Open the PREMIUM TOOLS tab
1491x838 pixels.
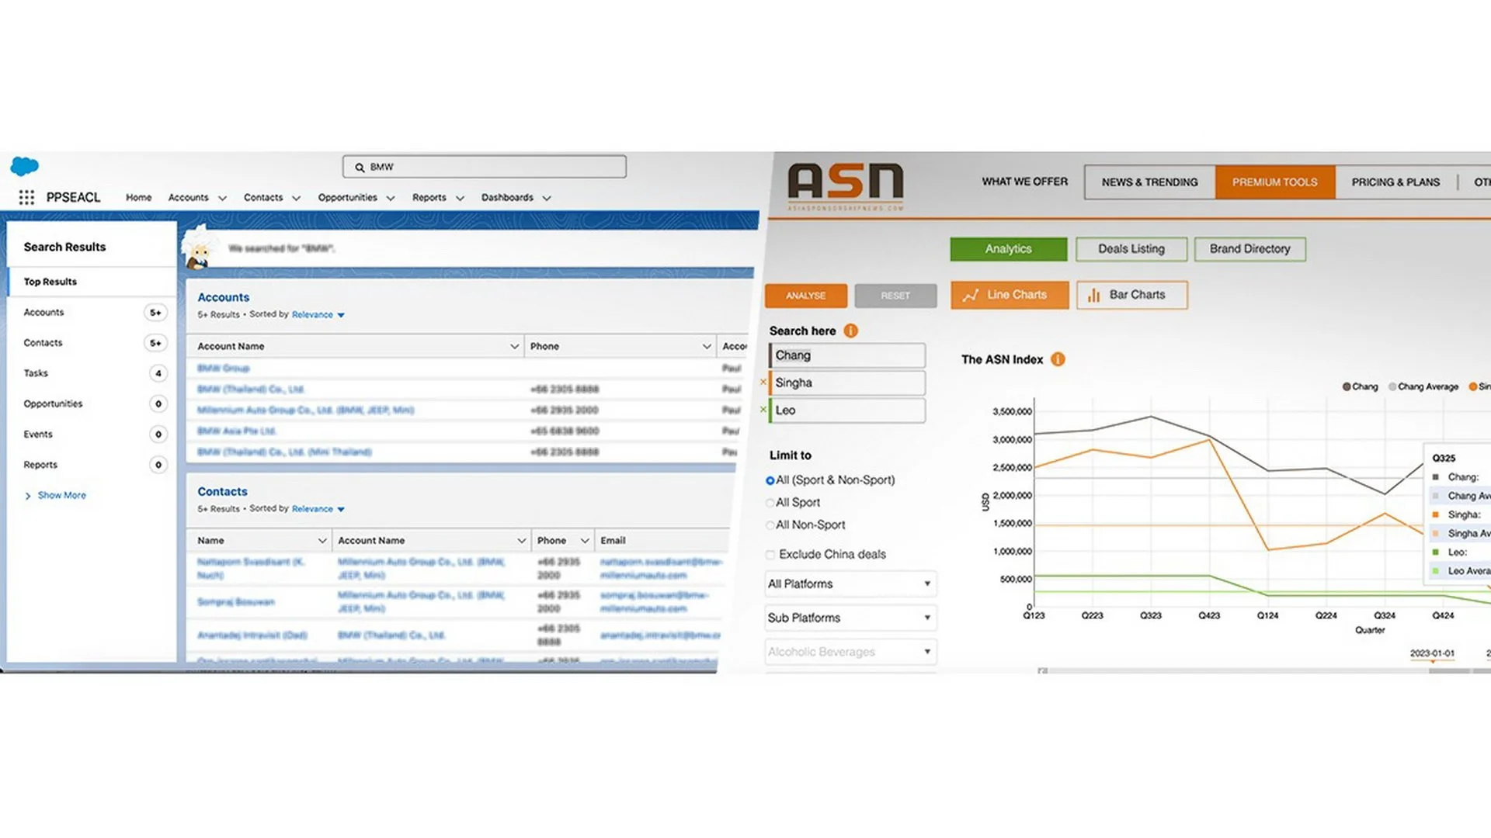1274,182
